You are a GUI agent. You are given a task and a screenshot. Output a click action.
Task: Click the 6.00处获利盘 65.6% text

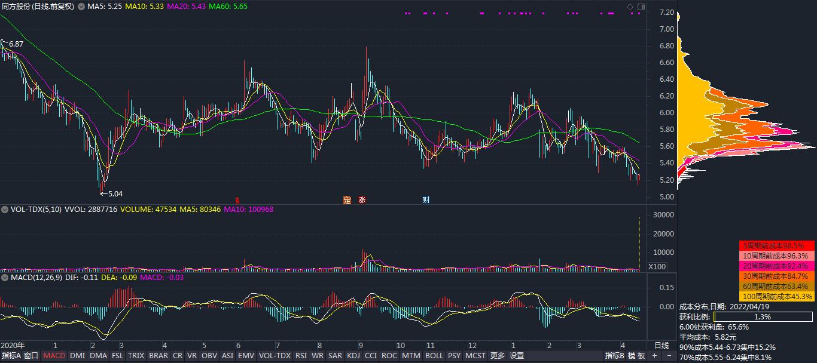(714, 327)
